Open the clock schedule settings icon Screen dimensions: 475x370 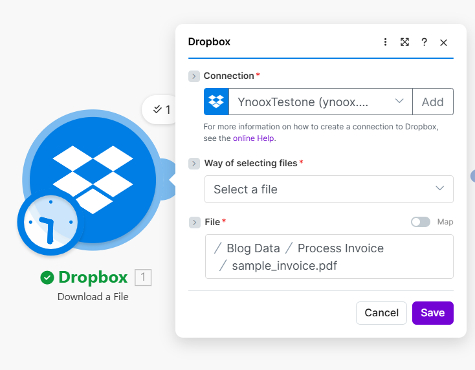pyautogui.click(x=50, y=222)
